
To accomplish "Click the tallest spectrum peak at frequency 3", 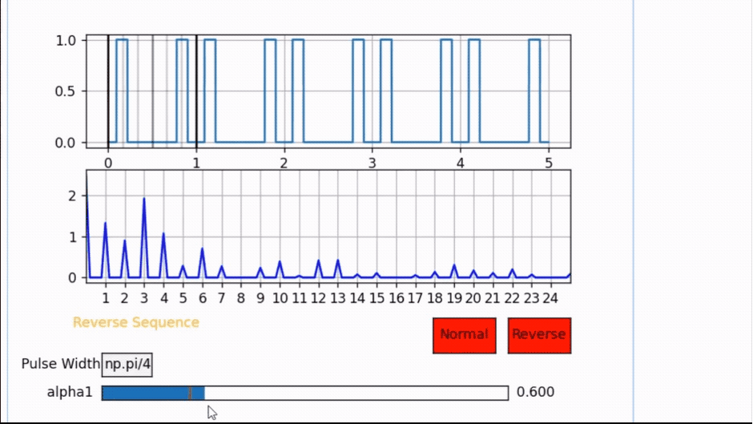I will 144,200.
